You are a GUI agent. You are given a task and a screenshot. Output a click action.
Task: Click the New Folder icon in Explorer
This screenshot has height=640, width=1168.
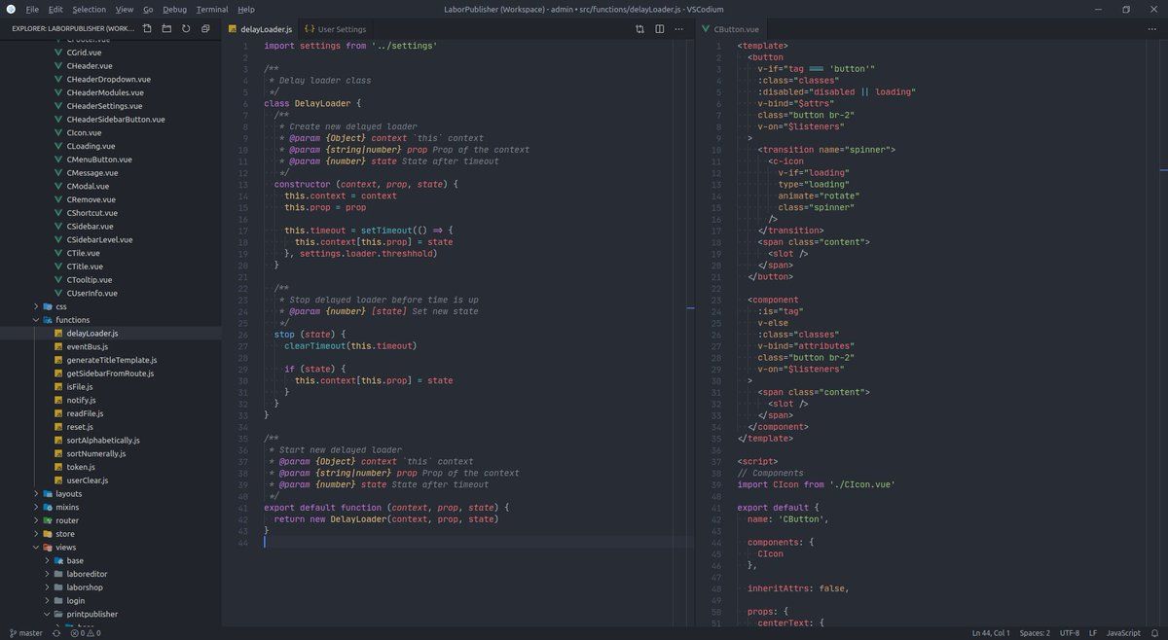click(166, 29)
